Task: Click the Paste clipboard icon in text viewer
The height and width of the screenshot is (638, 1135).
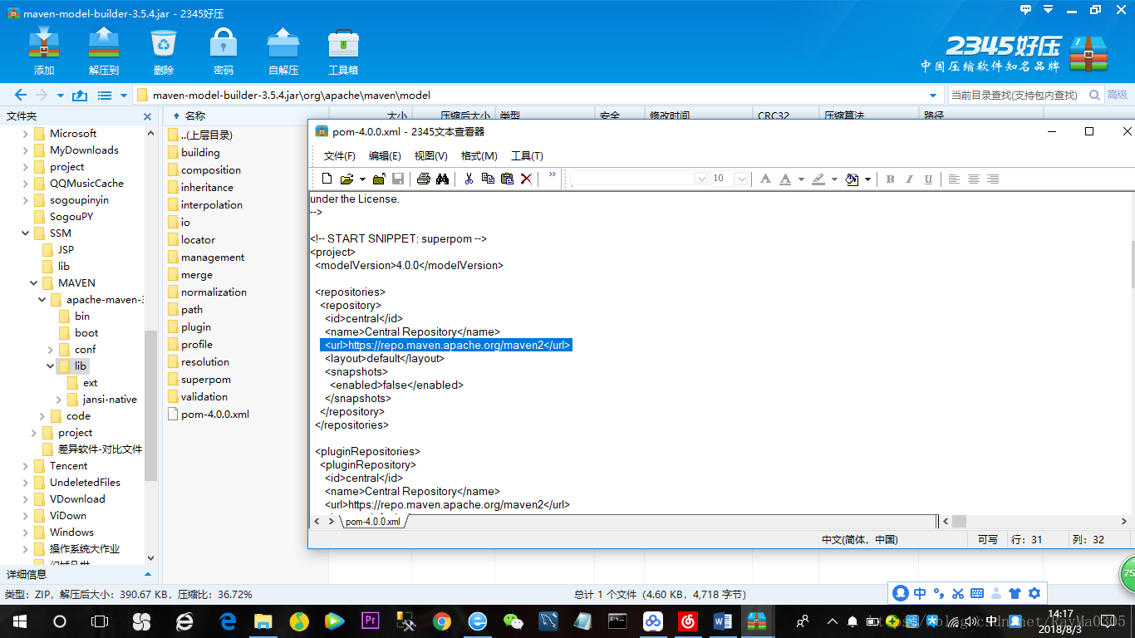Action: coord(507,179)
